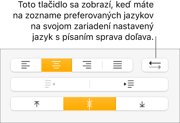
Task: Align text to the right
Action: tap(87, 65)
